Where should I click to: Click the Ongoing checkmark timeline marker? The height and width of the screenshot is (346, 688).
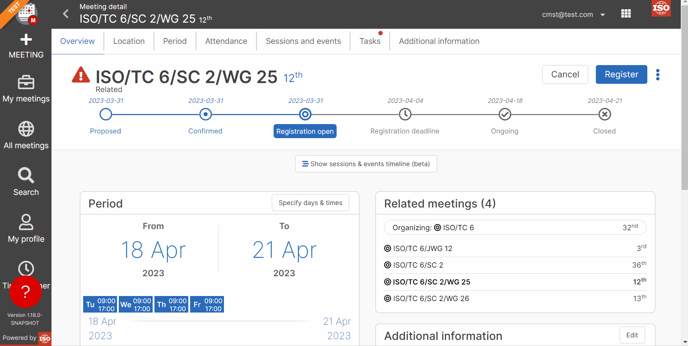[505, 114]
